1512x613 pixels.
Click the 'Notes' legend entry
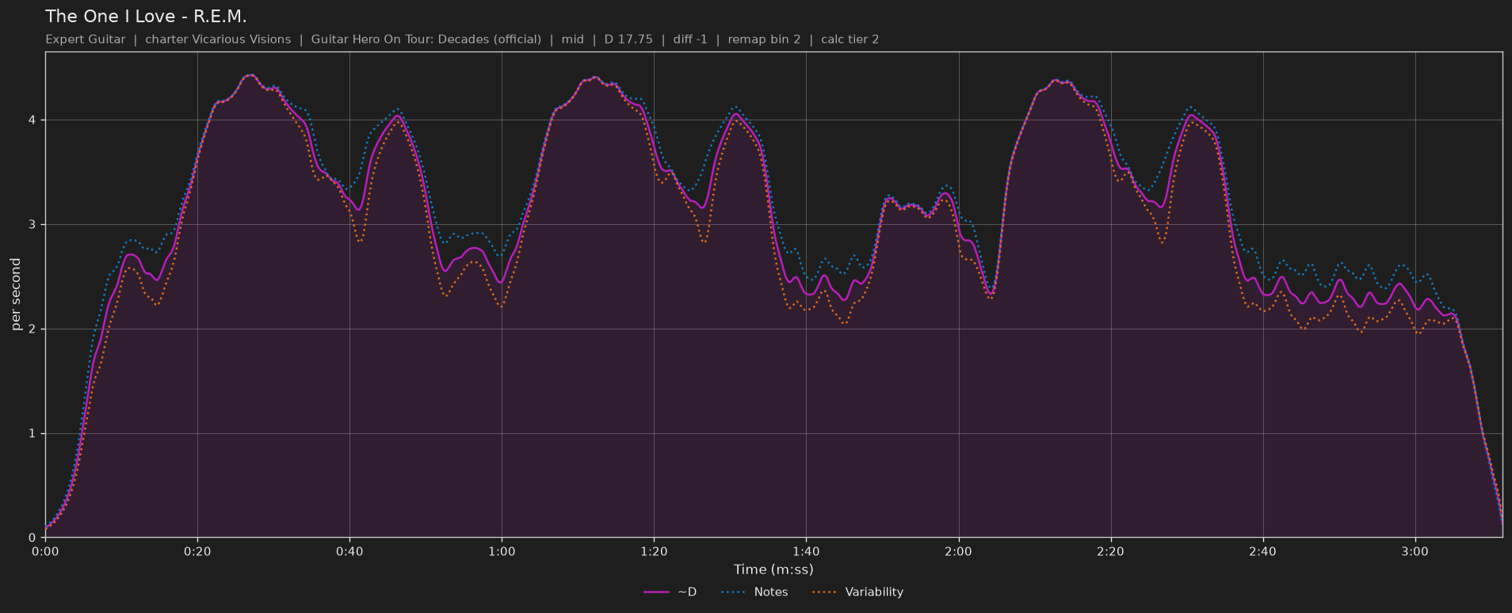click(754, 592)
